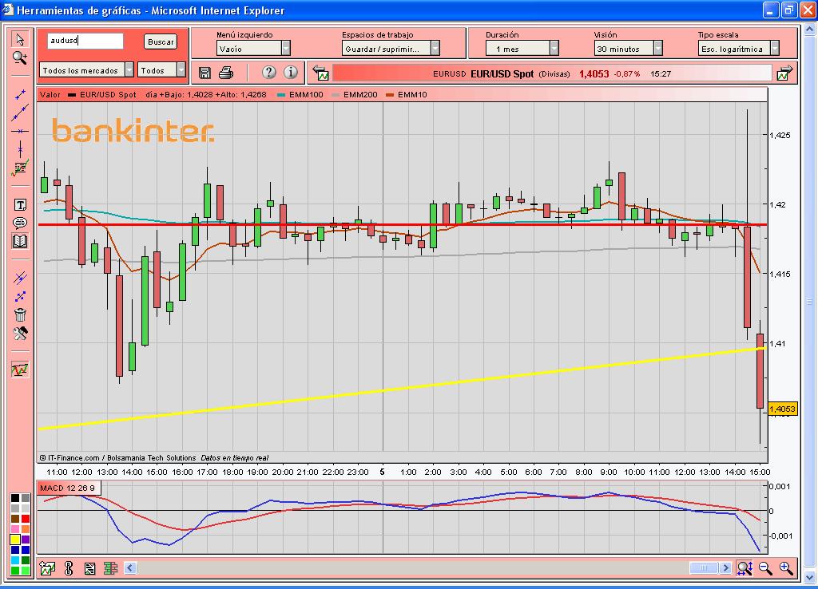Zoom out with the minus magnifier
Viewport: 818px width, 589px height.
coord(765,568)
